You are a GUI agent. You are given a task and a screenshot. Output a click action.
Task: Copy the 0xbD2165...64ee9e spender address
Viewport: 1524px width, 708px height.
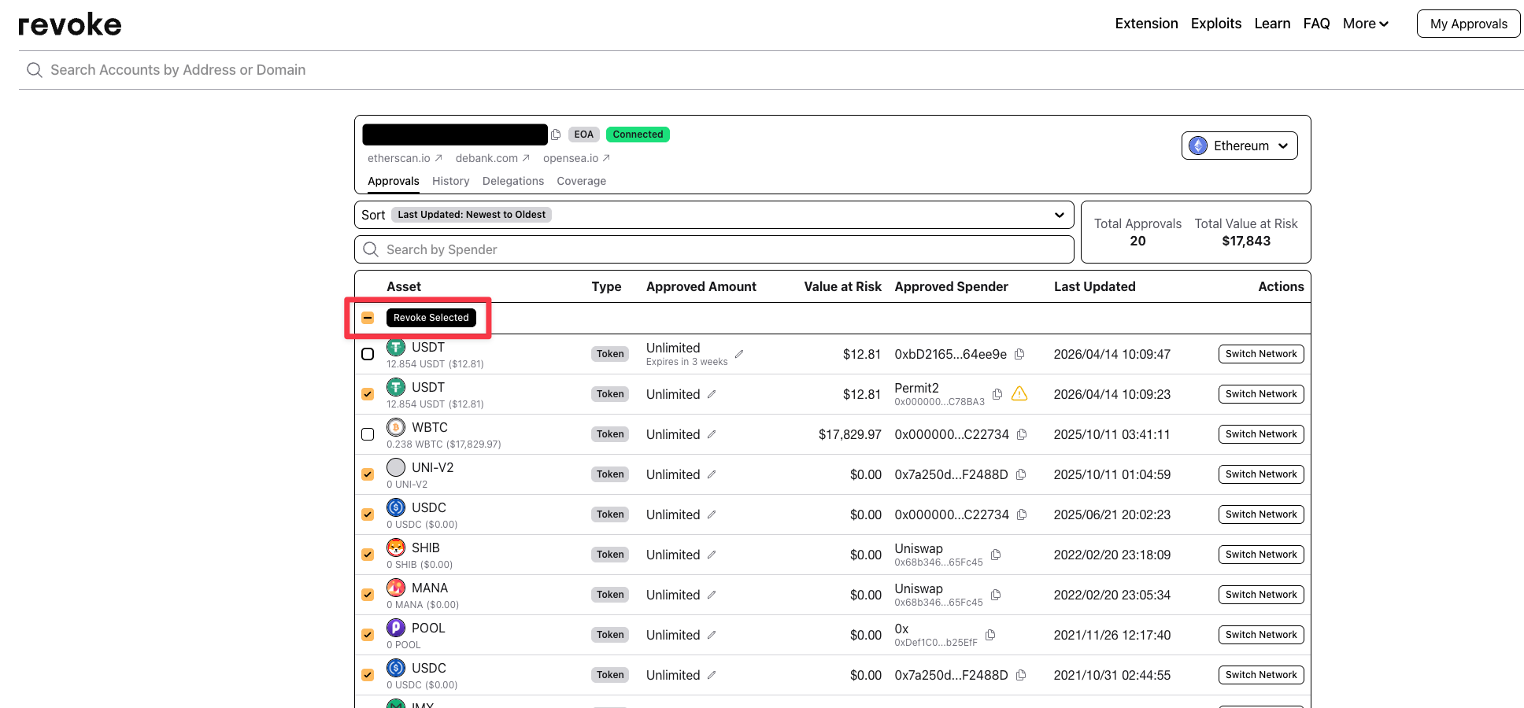tap(1019, 354)
